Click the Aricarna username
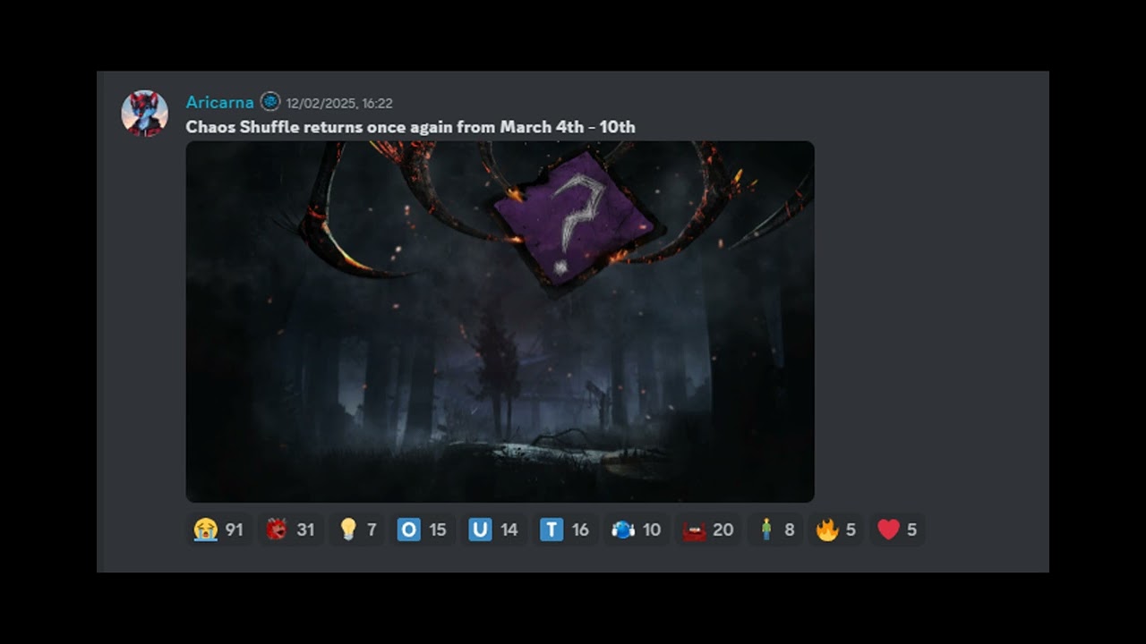This screenshot has width=1146, height=644. point(219,102)
